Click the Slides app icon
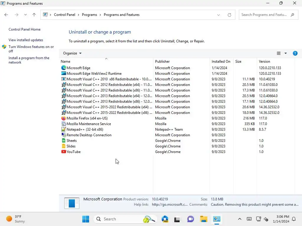The image size is (302, 226). click(x=64, y=146)
